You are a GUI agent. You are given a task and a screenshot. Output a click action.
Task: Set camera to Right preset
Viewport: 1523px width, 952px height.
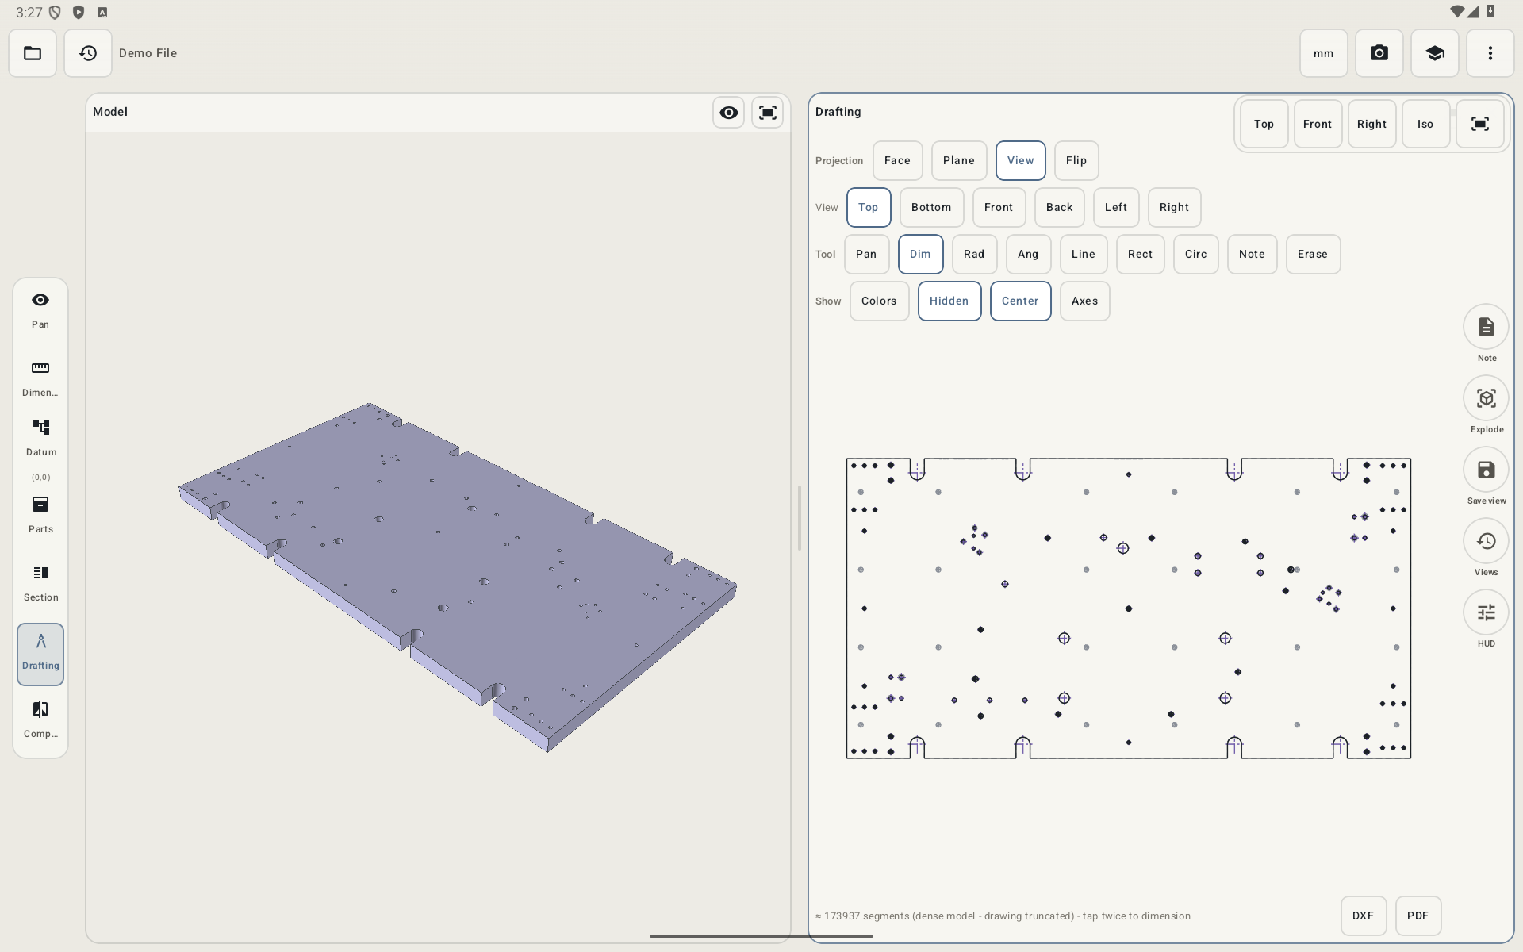1372,124
